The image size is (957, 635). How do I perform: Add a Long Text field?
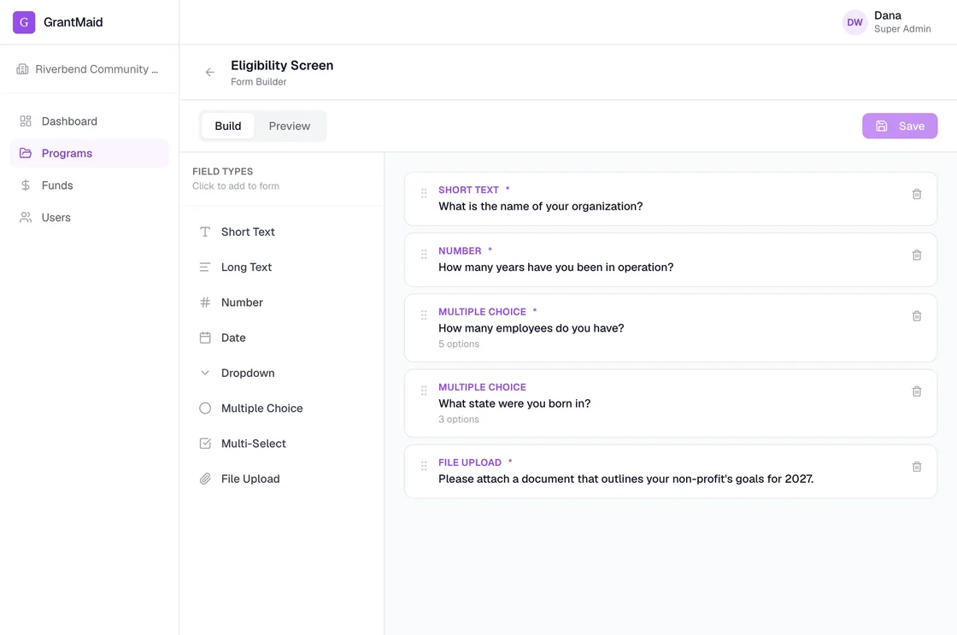pos(282,268)
